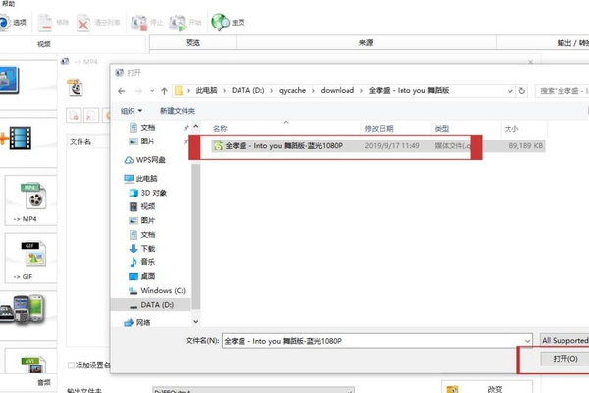The height and width of the screenshot is (393, 589).
Task: Click the 打开(O) open button
Action: [564, 359]
